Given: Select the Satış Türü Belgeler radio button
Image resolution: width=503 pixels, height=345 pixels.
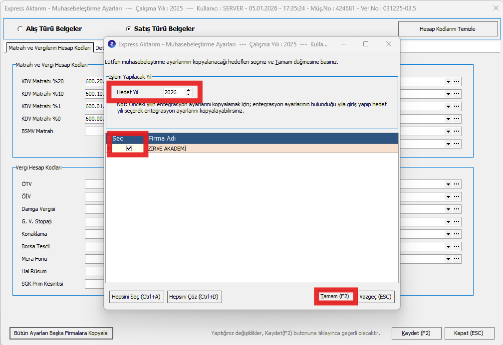Looking at the screenshot, I should [x=128, y=29].
